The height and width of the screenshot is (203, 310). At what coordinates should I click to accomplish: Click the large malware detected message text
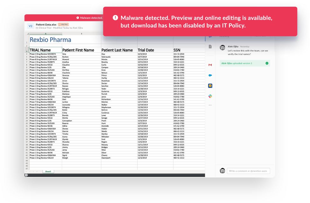196,22
